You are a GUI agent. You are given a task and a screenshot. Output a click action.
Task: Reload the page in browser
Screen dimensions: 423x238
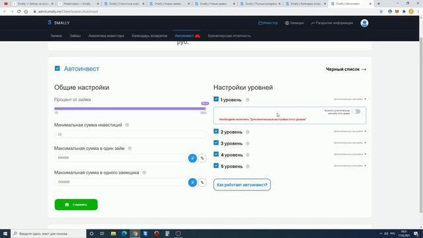19,12
